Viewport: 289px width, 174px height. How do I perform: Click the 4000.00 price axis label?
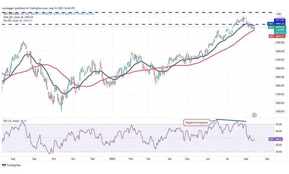[x=280, y=68]
